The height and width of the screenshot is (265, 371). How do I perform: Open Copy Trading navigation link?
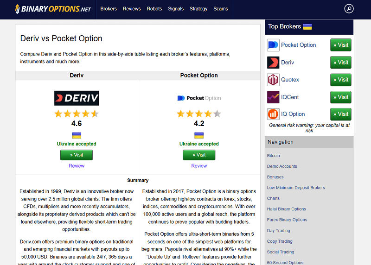280,241
